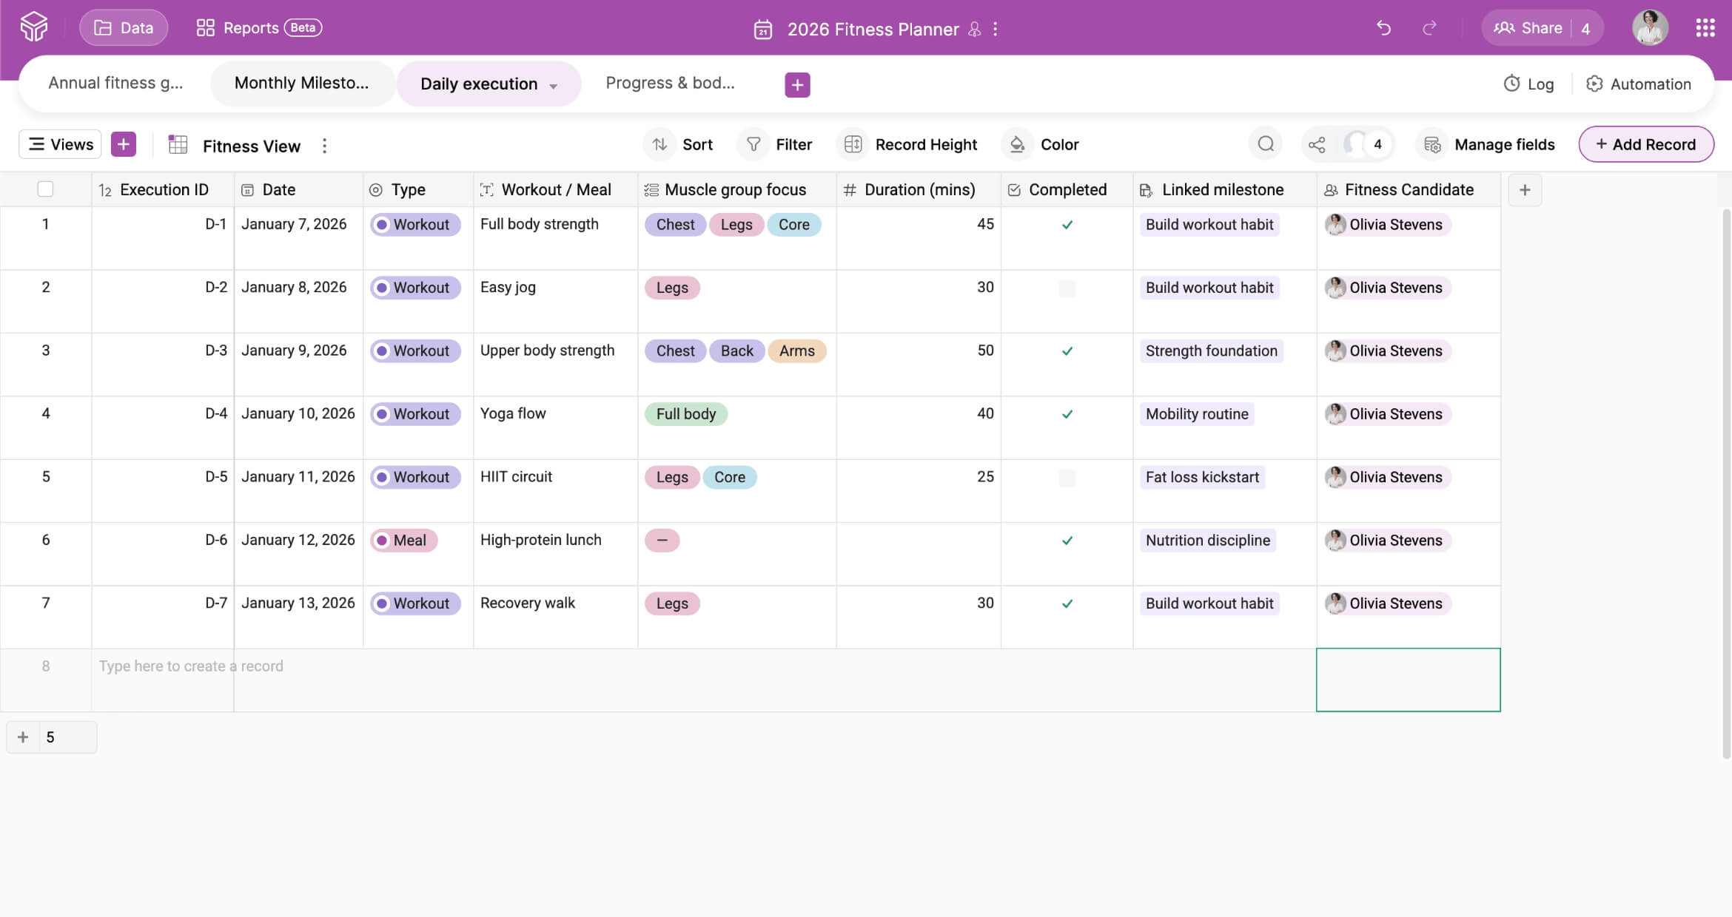
Task: Tick the select-all rows checkbox
Action: point(45,189)
